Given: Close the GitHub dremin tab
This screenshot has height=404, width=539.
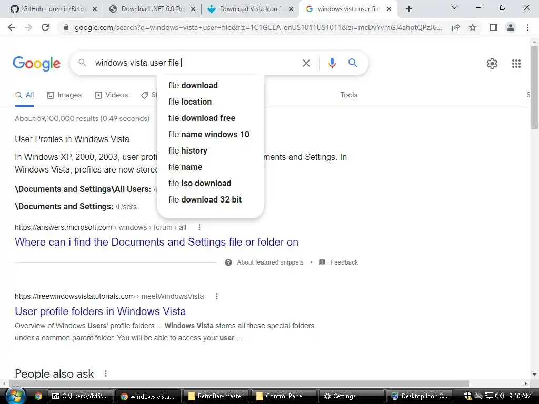Looking at the screenshot, I should 95,9.
